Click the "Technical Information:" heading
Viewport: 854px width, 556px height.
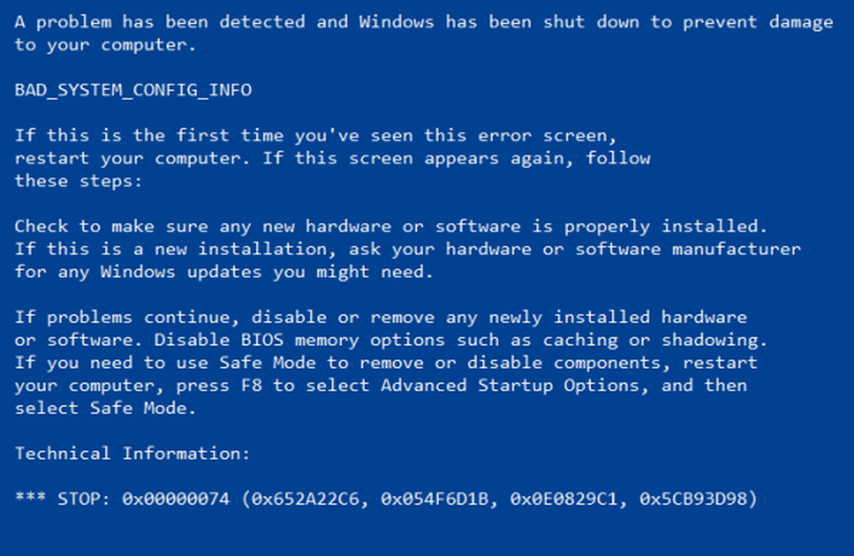pos(133,454)
